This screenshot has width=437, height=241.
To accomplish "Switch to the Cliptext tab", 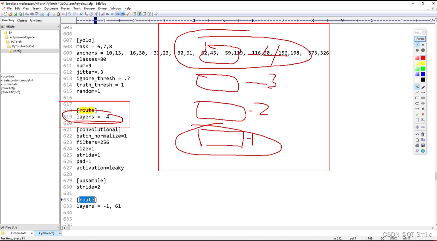I will pos(22,20).
